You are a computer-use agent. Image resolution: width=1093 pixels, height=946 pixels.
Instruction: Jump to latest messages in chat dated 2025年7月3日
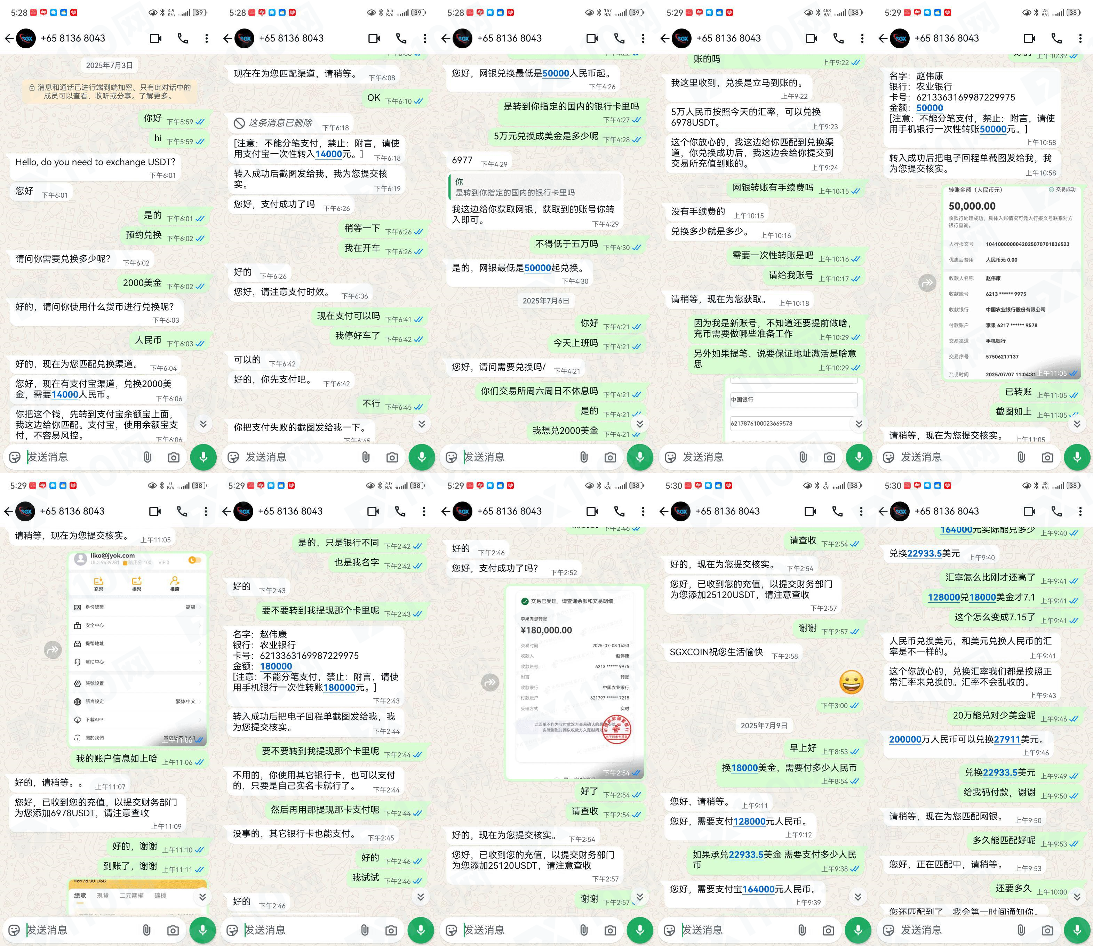click(203, 424)
